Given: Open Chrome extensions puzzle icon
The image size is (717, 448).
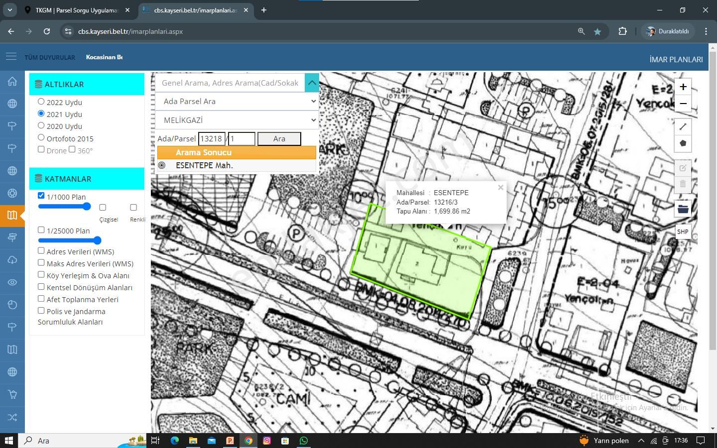Looking at the screenshot, I should [x=622, y=31].
